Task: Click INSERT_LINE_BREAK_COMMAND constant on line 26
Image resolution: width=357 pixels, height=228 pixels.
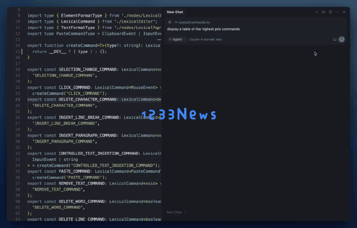Action: tap(89, 117)
